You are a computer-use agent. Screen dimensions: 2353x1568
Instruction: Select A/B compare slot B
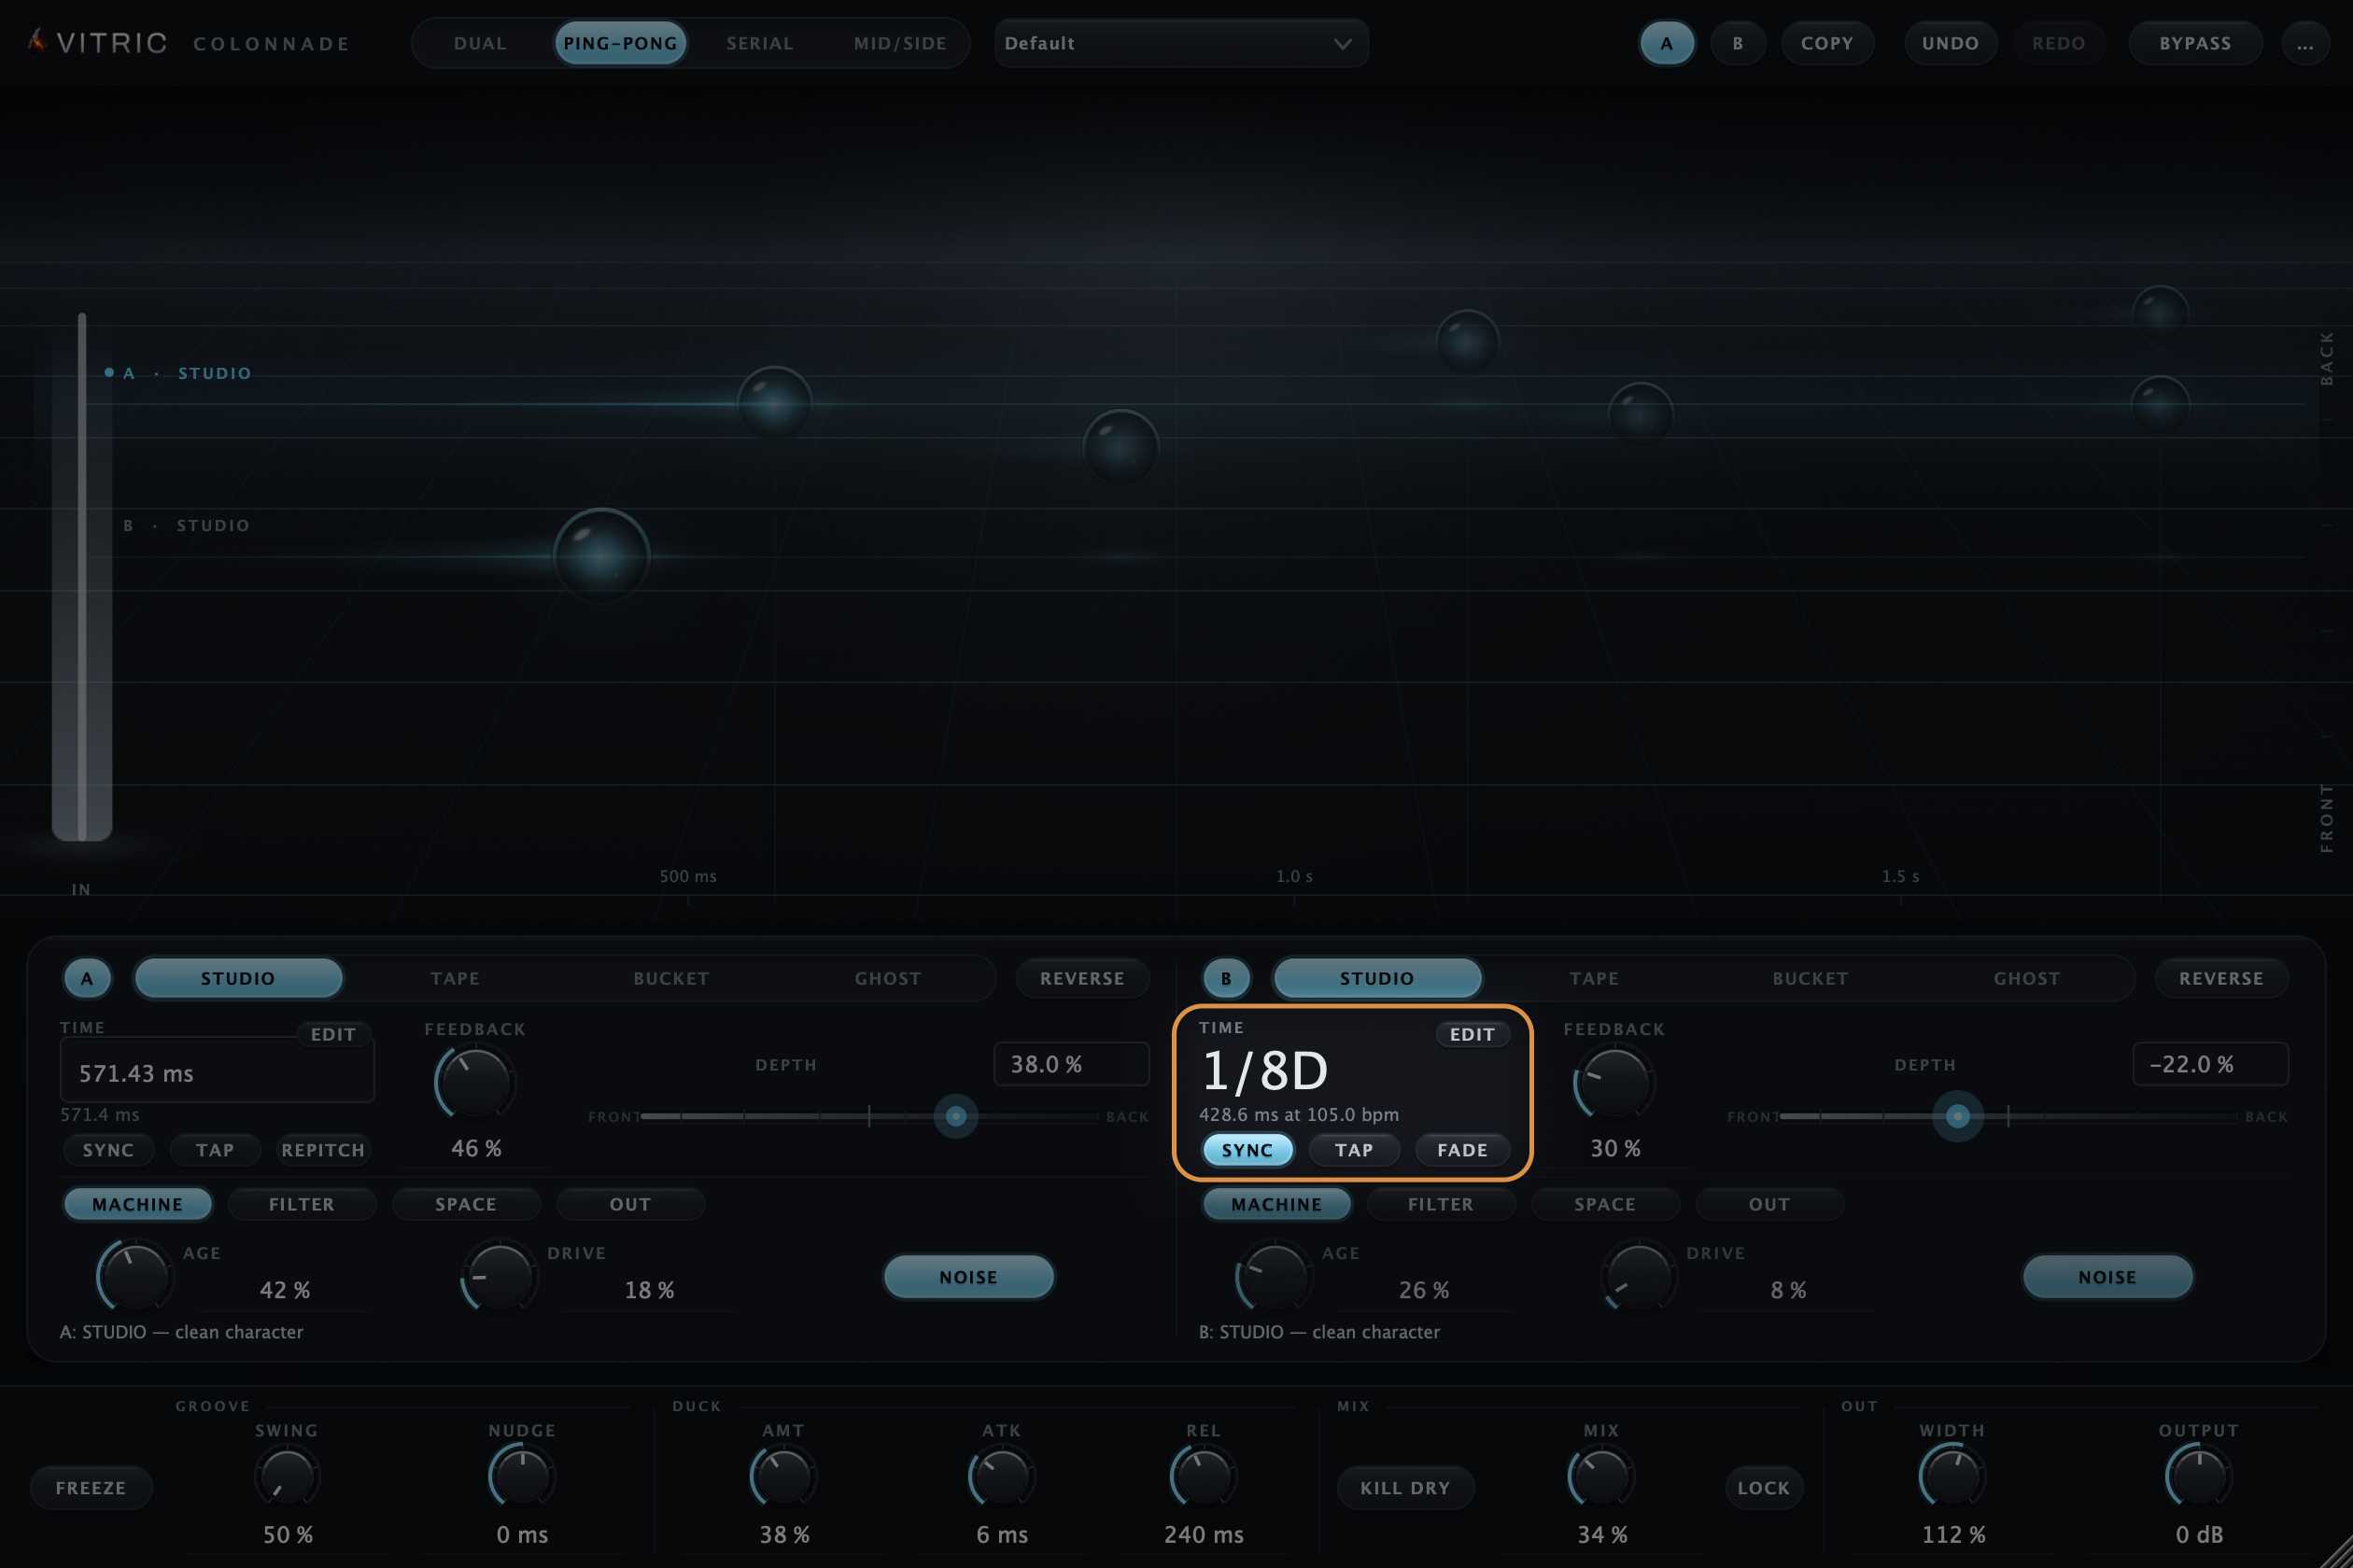point(1738,44)
